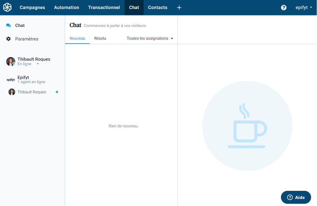Click the green online indicator next to Thibault Roques
This screenshot has height=206, width=317.
point(57,92)
